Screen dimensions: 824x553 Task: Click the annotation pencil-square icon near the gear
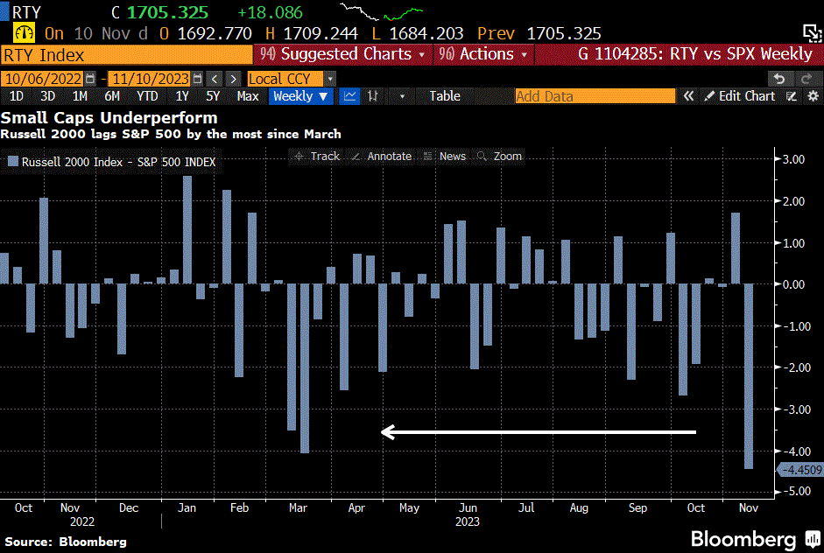(x=791, y=96)
